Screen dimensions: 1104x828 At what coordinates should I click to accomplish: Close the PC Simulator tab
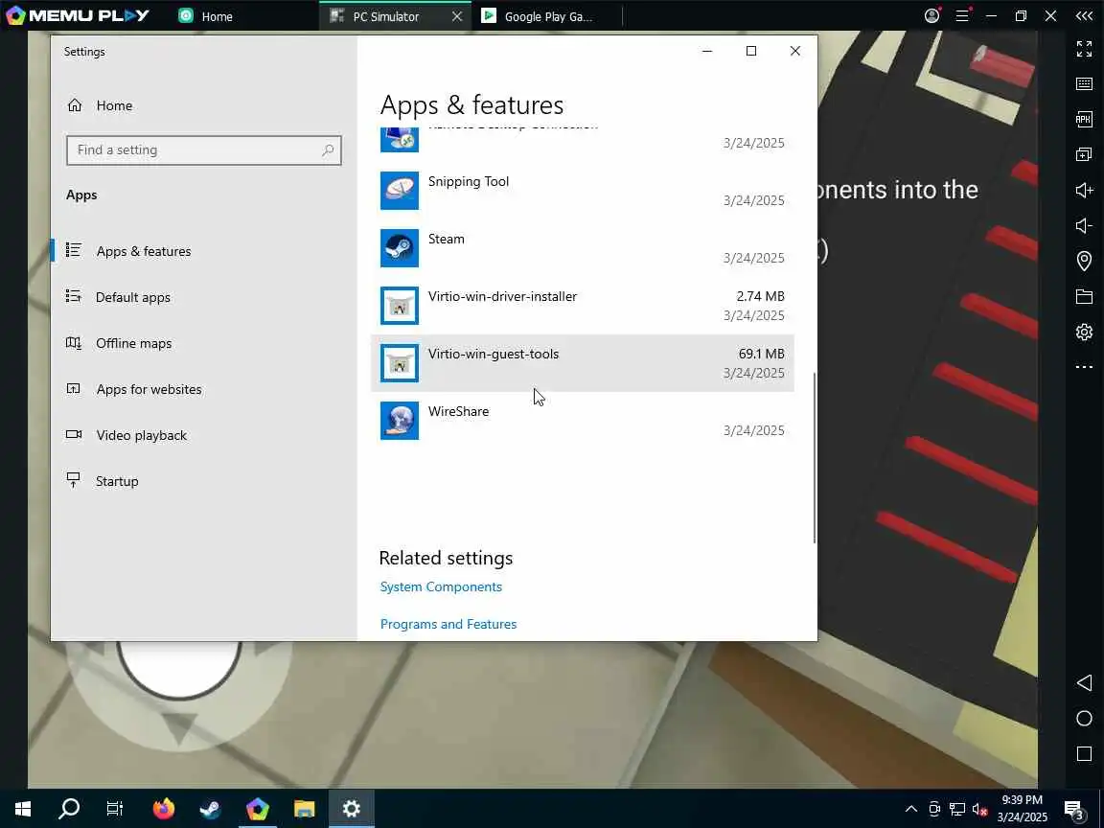(x=457, y=16)
